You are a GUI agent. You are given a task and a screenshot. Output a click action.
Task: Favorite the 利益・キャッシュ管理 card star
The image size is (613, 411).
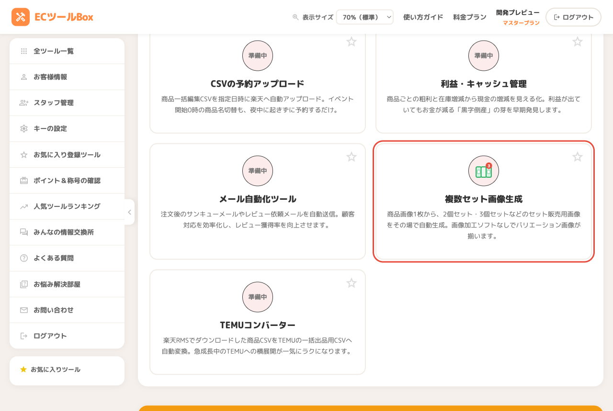(x=578, y=42)
